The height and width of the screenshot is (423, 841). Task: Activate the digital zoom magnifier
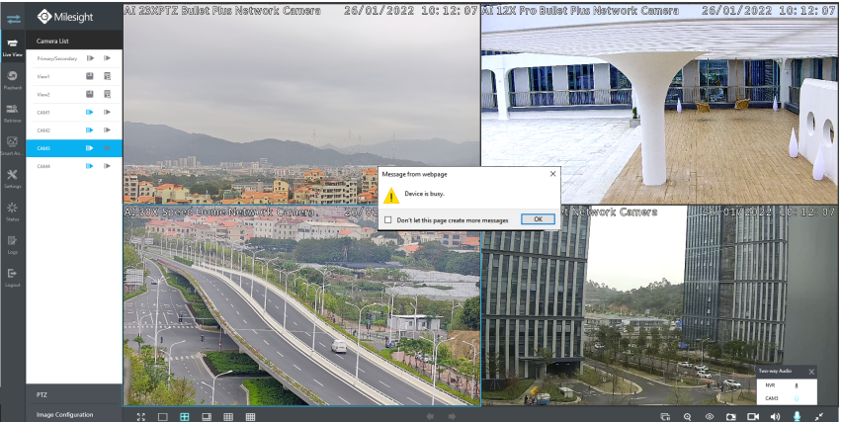click(x=687, y=416)
